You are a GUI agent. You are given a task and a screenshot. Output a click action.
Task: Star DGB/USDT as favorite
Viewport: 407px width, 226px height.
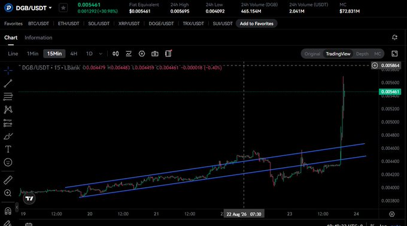(x=63, y=8)
